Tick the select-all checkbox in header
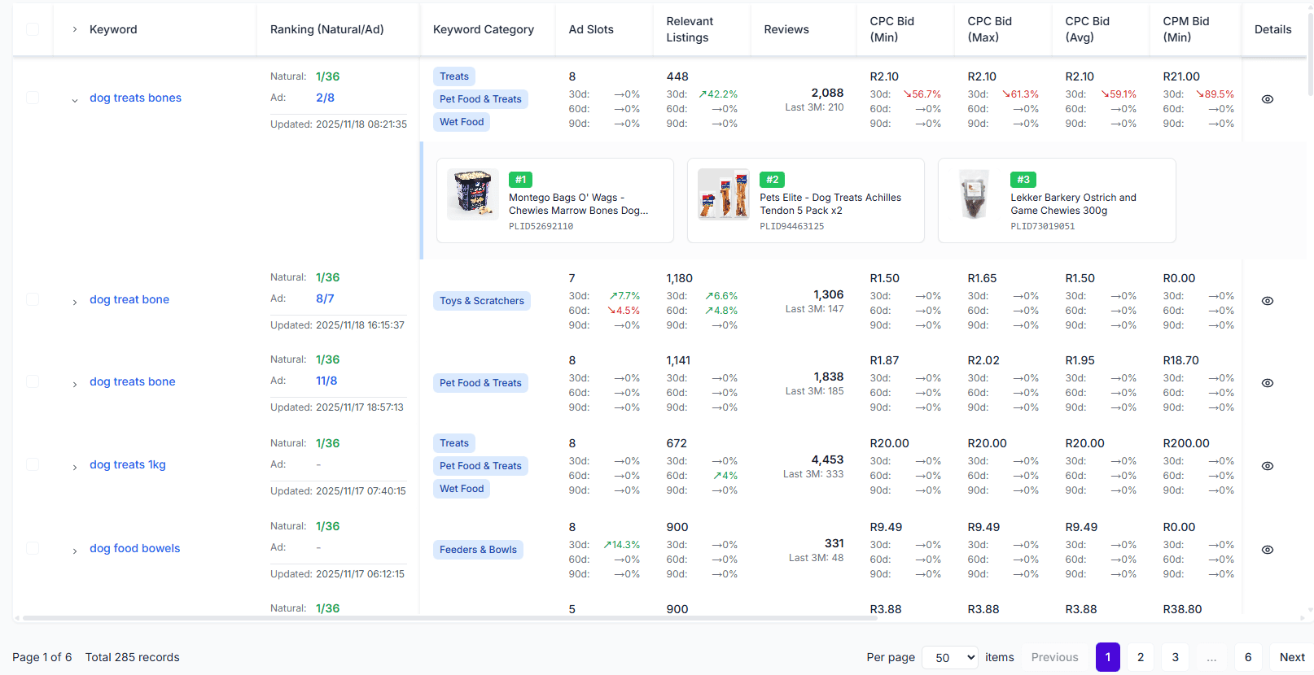This screenshot has height=675, width=1314. coord(33,29)
